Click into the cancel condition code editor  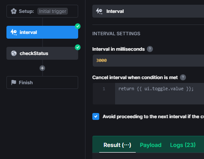click(159, 94)
